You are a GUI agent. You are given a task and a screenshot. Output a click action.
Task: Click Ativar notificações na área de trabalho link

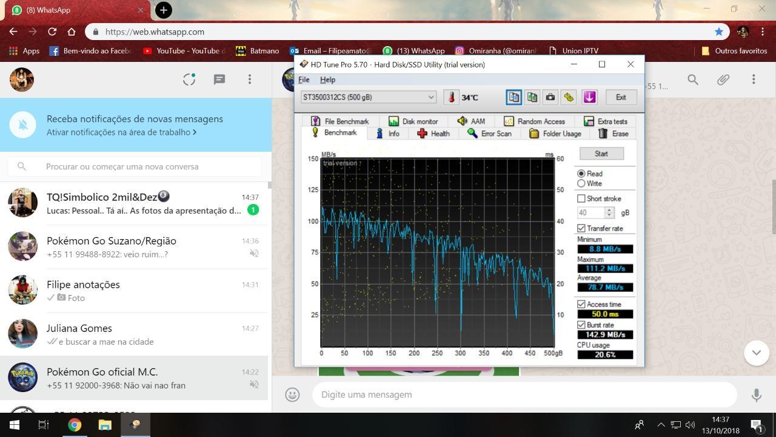point(121,132)
